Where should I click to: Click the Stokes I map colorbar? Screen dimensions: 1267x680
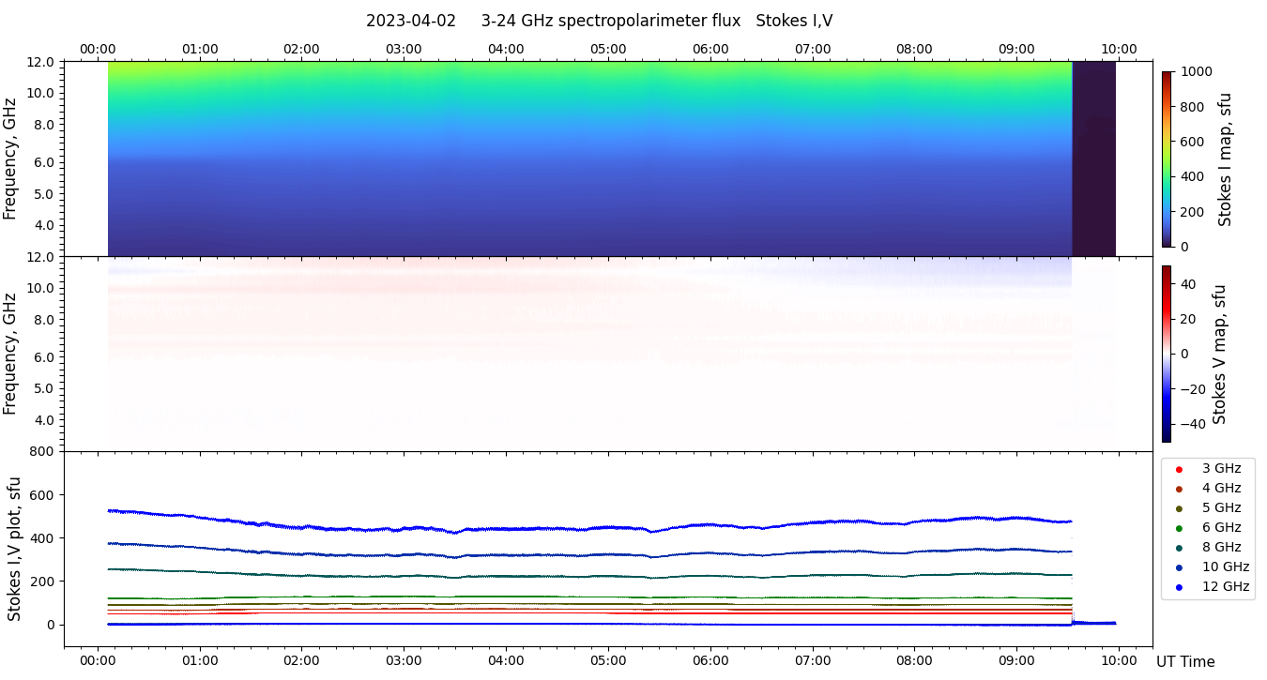coord(1167,159)
